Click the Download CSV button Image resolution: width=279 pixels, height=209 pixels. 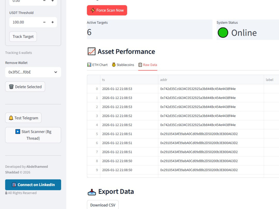(x=103, y=205)
